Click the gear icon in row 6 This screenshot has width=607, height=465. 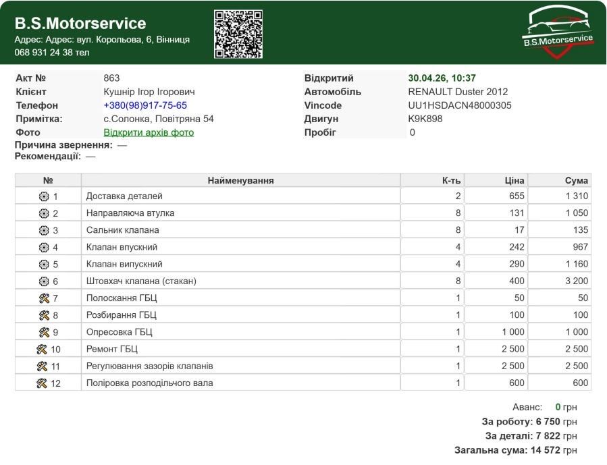(x=44, y=281)
